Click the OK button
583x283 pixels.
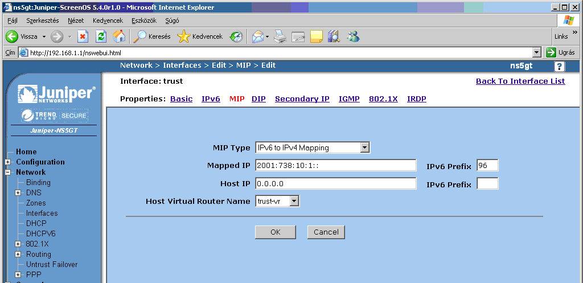point(276,232)
